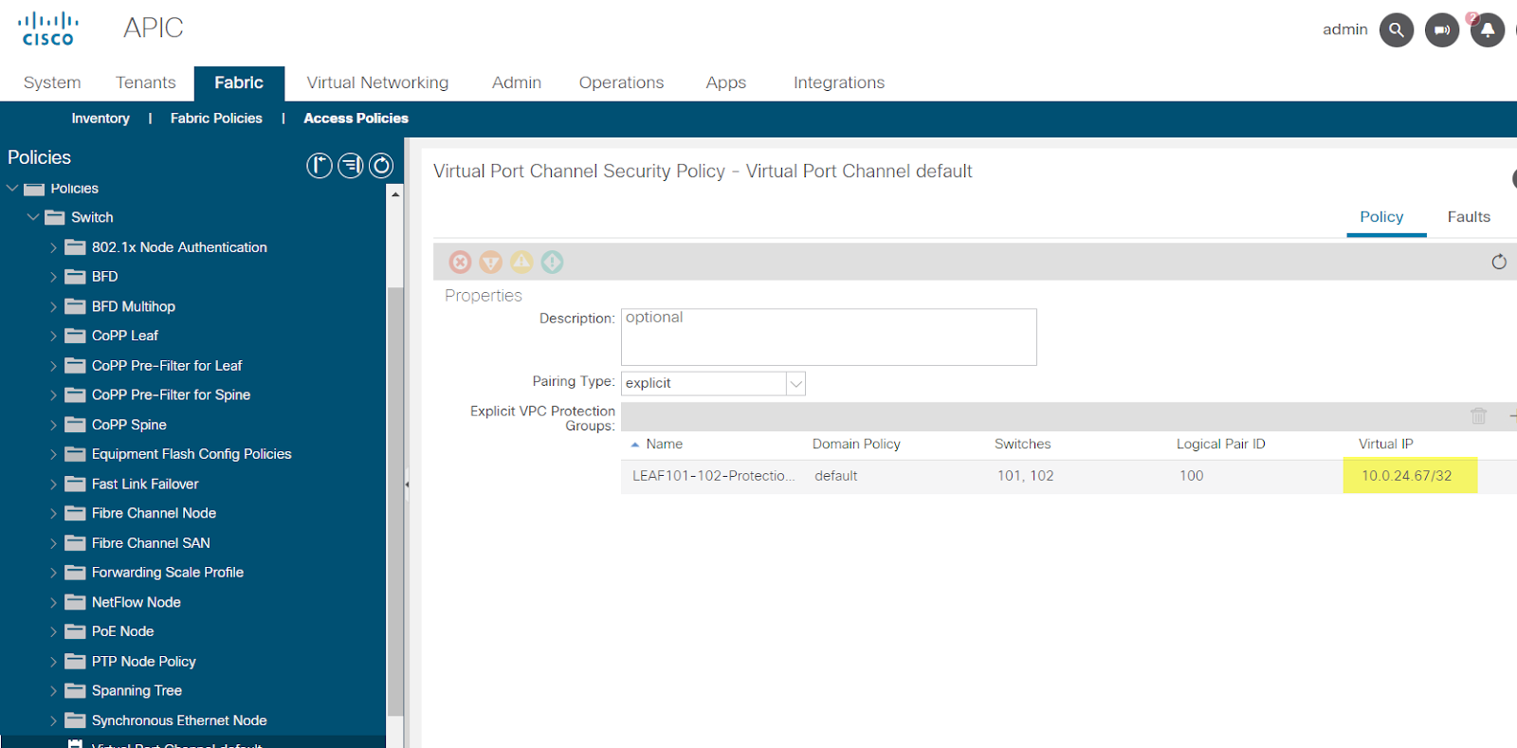
Task: Sort by Virtual IP column
Action: pos(1385,444)
